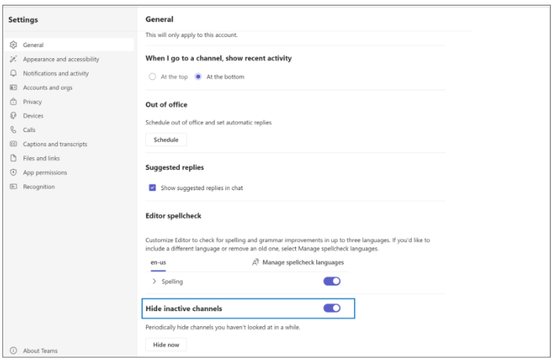Click the Devices headset icon
554x363 pixels.
pos(13,116)
